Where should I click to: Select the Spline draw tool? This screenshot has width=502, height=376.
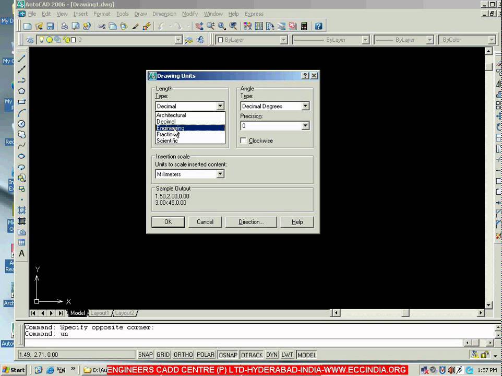[21, 145]
